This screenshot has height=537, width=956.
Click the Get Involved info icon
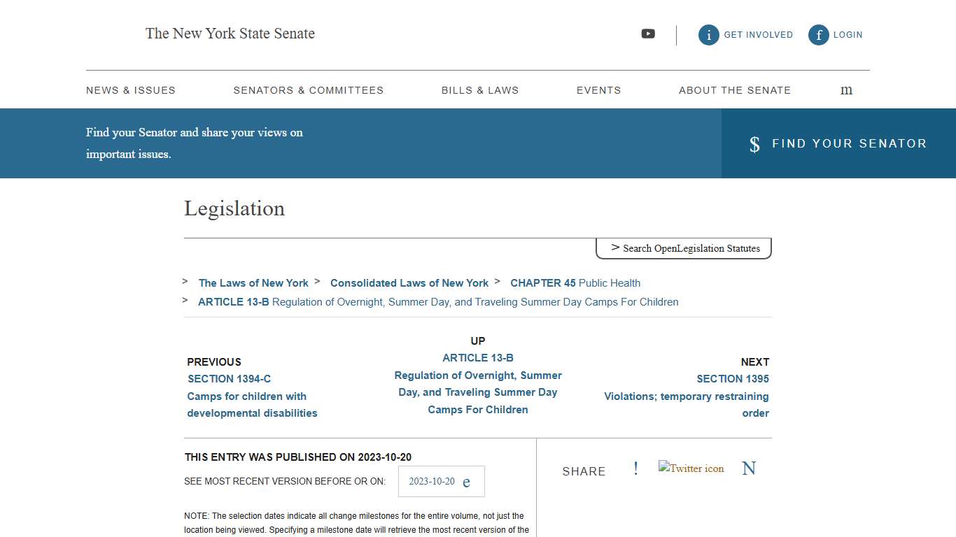tap(708, 34)
